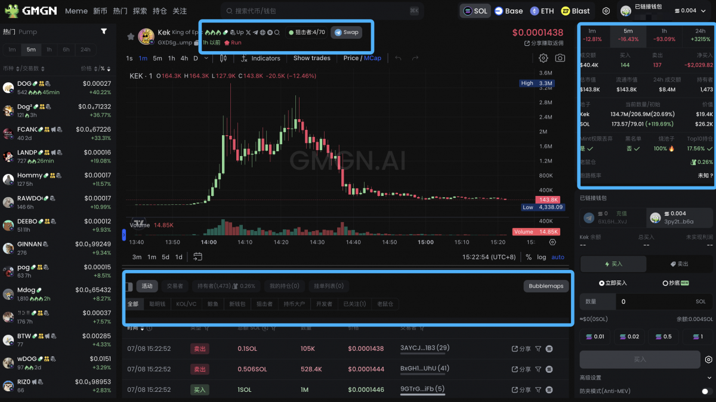The image size is (716, 402).
Task: Switch to the ETH chain
Action: pyautogui.click(x=542, y=11)
